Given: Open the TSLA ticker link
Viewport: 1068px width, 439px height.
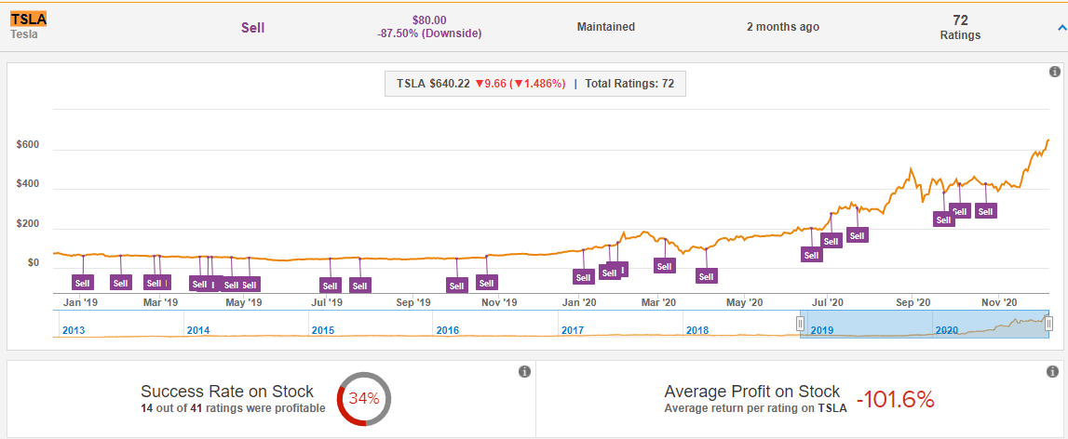Looking at the screenshot, I should (x=29, y=20).
